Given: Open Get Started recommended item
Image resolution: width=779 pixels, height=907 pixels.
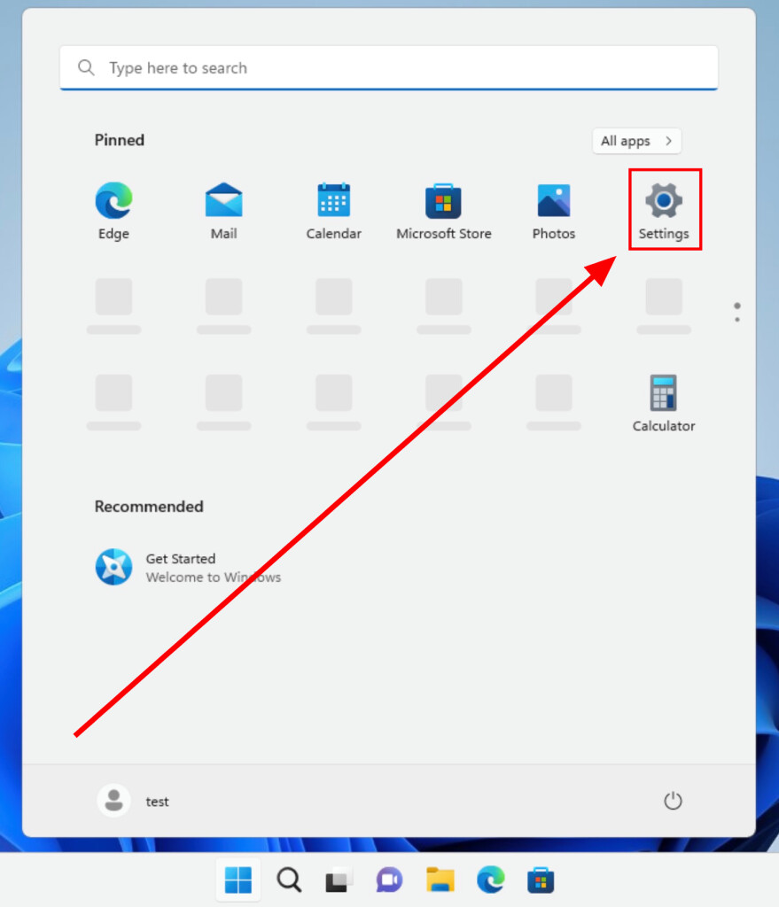Looking at the screenshot, I should (x=188, y=567).
